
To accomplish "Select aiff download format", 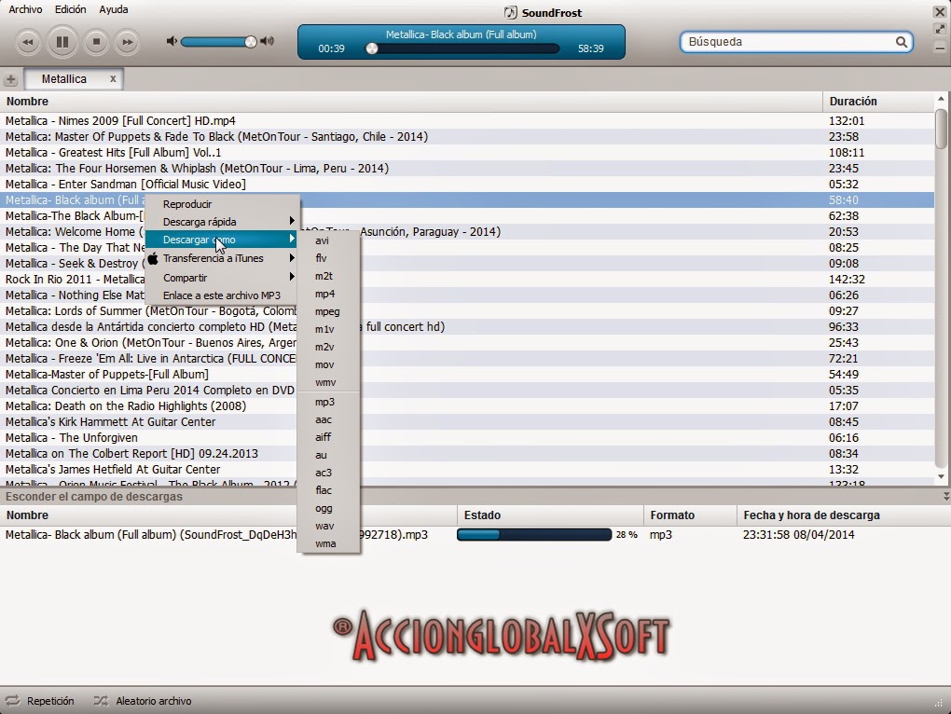I will [329, 437].
